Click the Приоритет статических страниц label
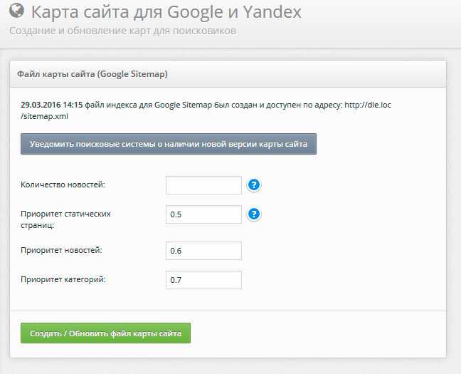Image resolution: width=461 pixels, height=374 pixels. pos(65,219)
